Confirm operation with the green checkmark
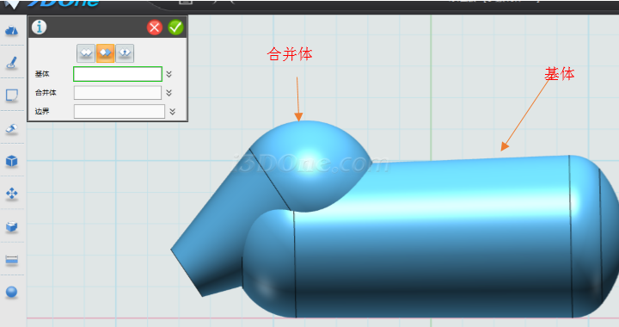Screen dimensions: 619x327 click(175, 28)
